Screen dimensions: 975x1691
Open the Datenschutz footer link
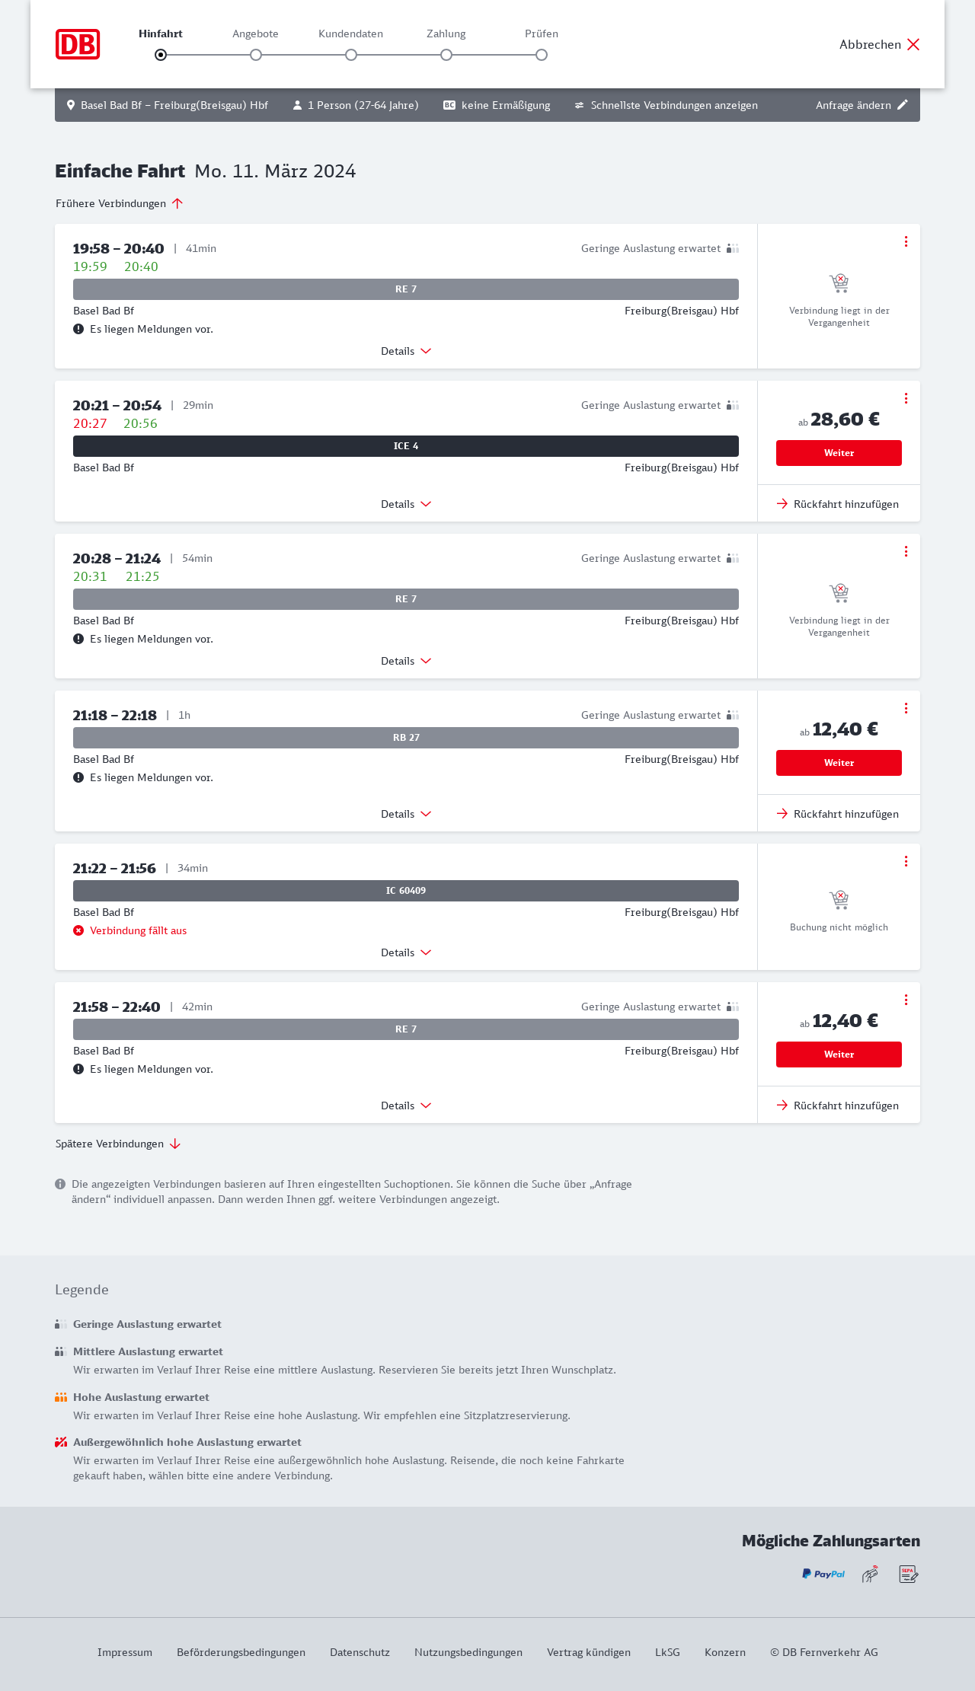pos(360,1652)
